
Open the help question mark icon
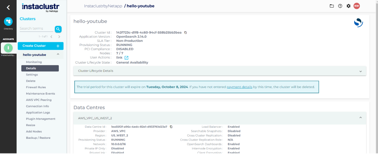coord(340,6)
